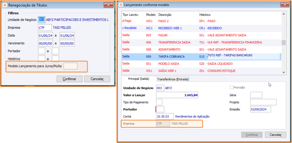292x143 pixels.
Task: Select the SAÍDA WEB 1 row
Action: 201,71
